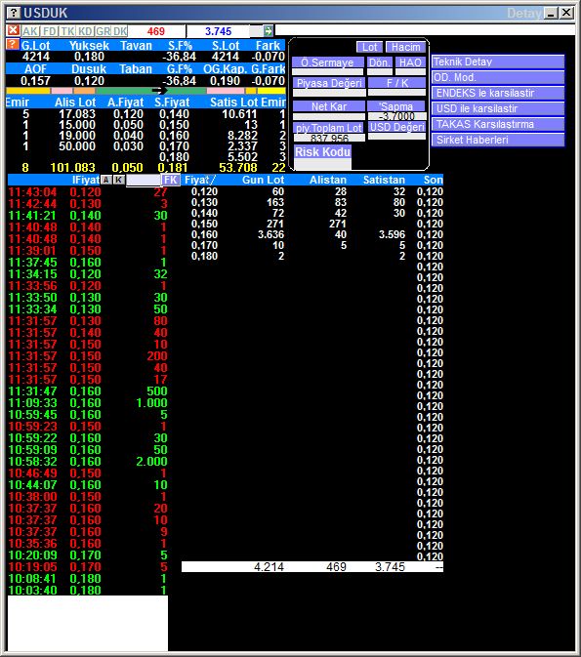The image size is (581, 657).
Task: Select the AK toolbar button
Action: (29, 31)
